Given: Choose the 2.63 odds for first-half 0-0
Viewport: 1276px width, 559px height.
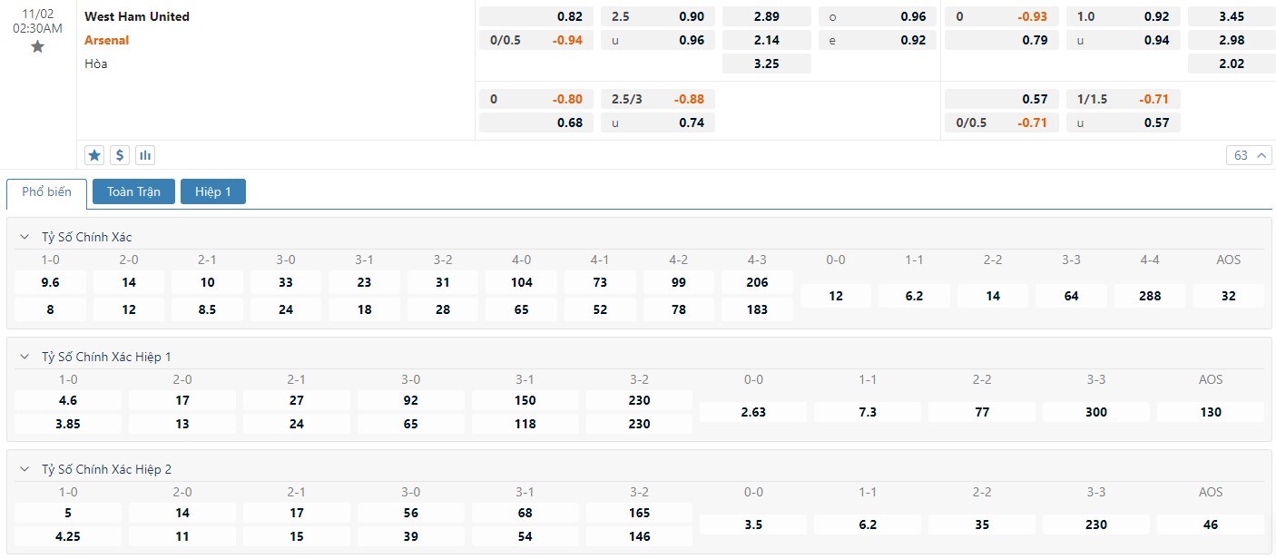Looking at the screenshot, I should 753,412.
